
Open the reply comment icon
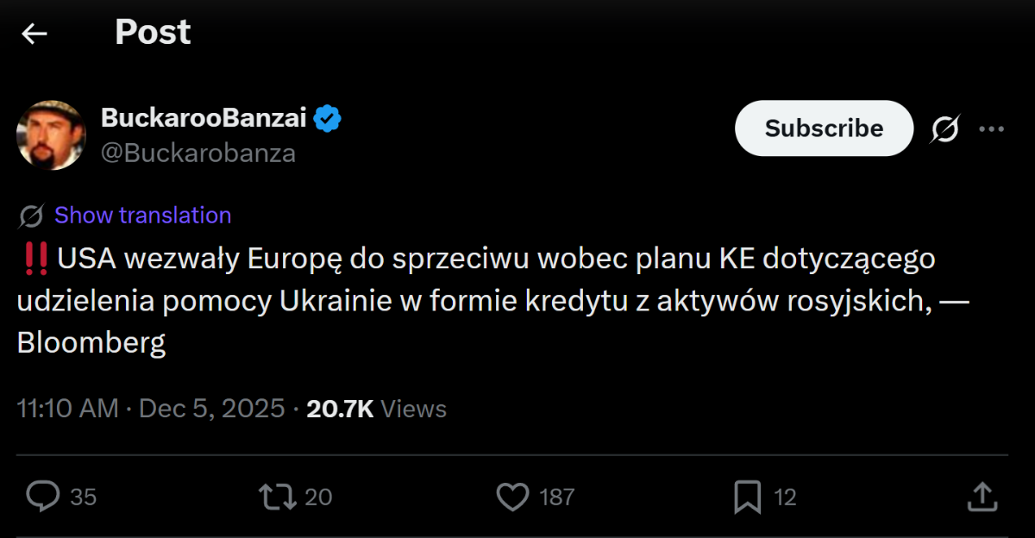(x=42, y=497)
